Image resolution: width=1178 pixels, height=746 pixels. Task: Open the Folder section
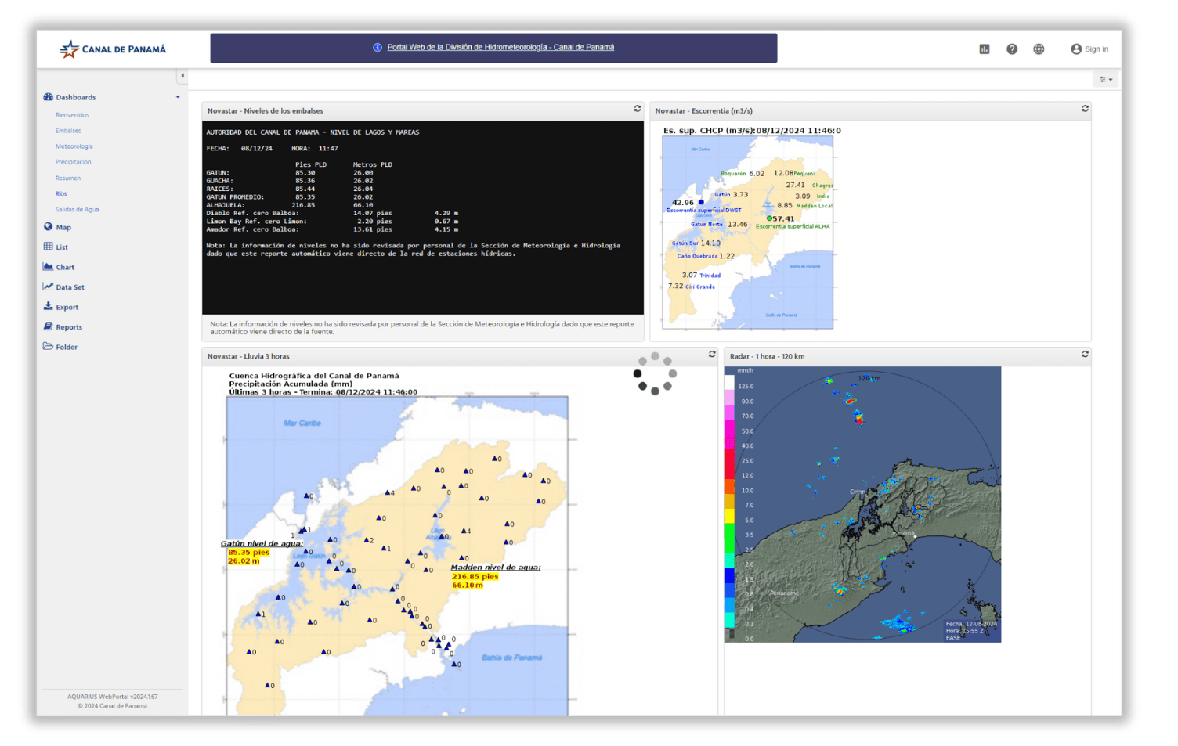pyautogui.click(x=67, y=347)
